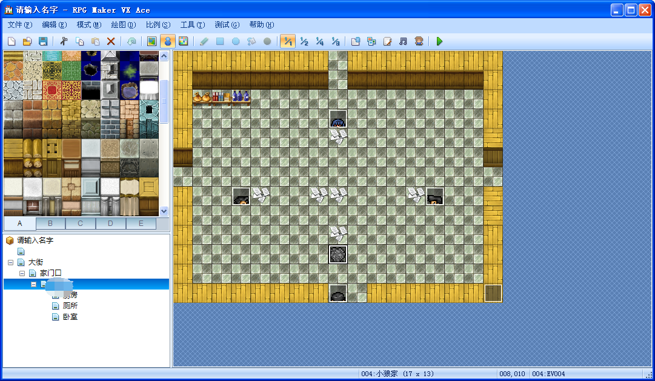Select the blue-haired character event on the map

click(337, 119)
